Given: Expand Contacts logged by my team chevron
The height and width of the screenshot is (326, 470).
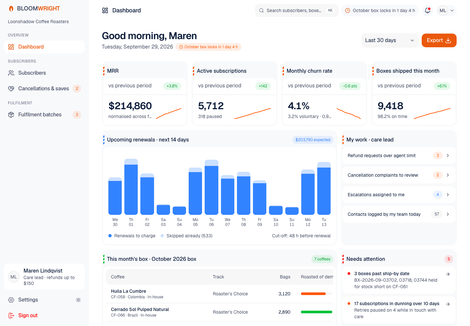Looking at the screenshot, I should (448, 214).
